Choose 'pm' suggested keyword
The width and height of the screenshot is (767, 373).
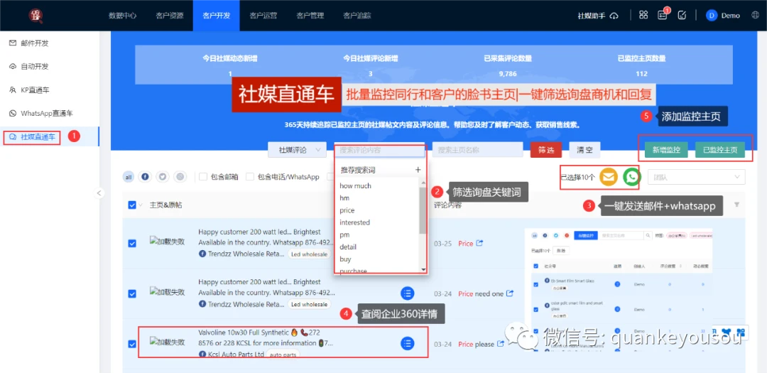click(345, 234)
